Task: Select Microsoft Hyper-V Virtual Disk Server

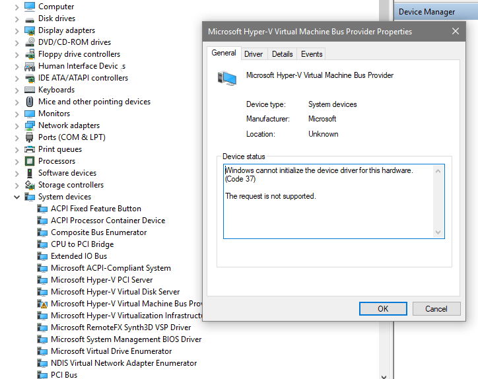Action: click(116, 292)
